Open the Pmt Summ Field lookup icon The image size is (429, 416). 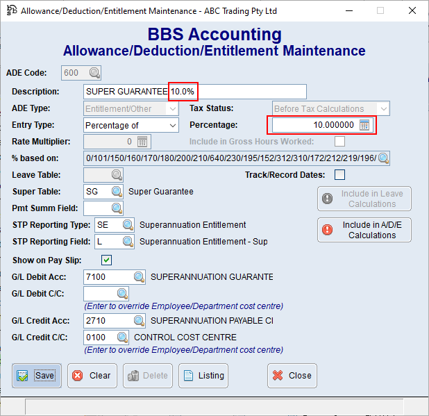click(x=117, y=208)
